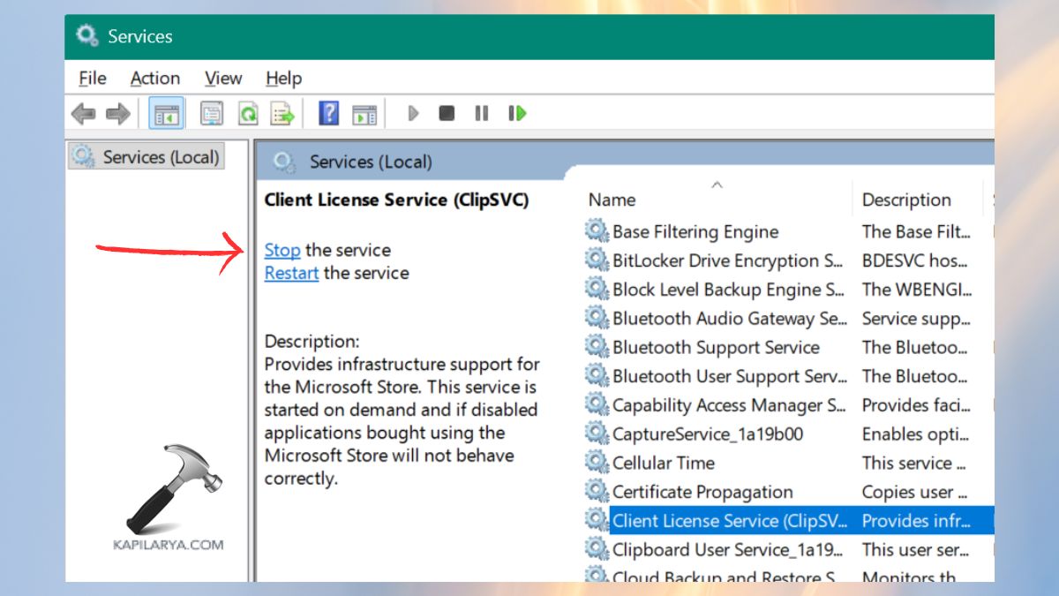Restart the service using the restart icon
The width and height of the screenshot is (1059, 596).
517,112
